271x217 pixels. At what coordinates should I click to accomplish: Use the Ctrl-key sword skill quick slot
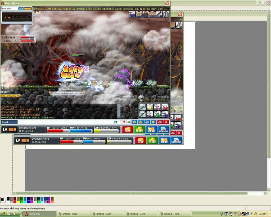[143, 114]
